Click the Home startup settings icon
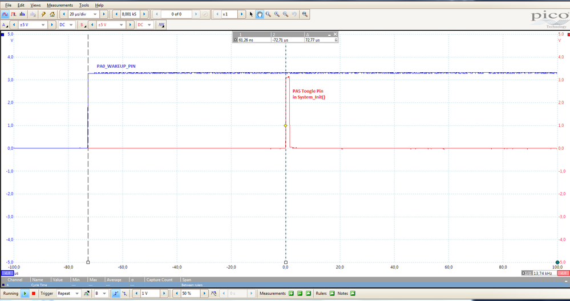Screen dimensions: 570x301 coord(52,14)
